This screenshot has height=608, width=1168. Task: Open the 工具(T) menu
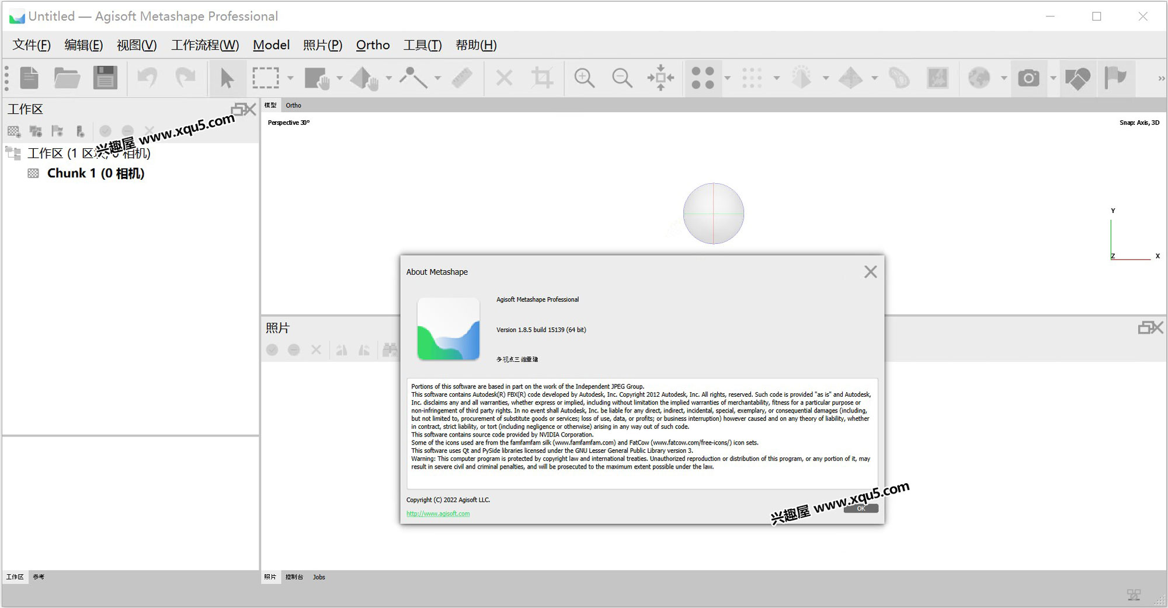422,45
